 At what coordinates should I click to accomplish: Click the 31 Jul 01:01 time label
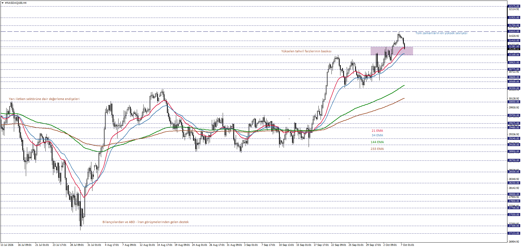(94, 245)
